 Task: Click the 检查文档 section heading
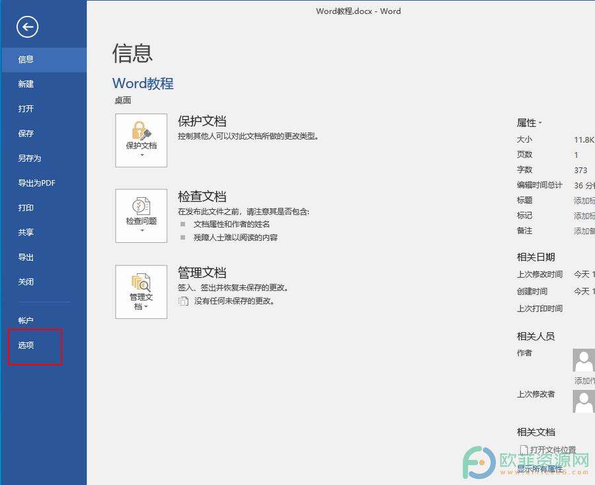pyautogui.click(x=202, y=197)
